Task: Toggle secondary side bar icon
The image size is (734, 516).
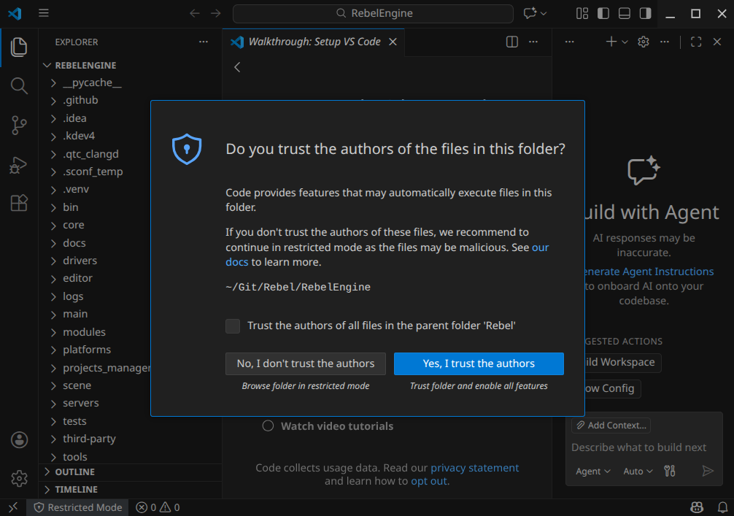Action: (x=645, y=13)
